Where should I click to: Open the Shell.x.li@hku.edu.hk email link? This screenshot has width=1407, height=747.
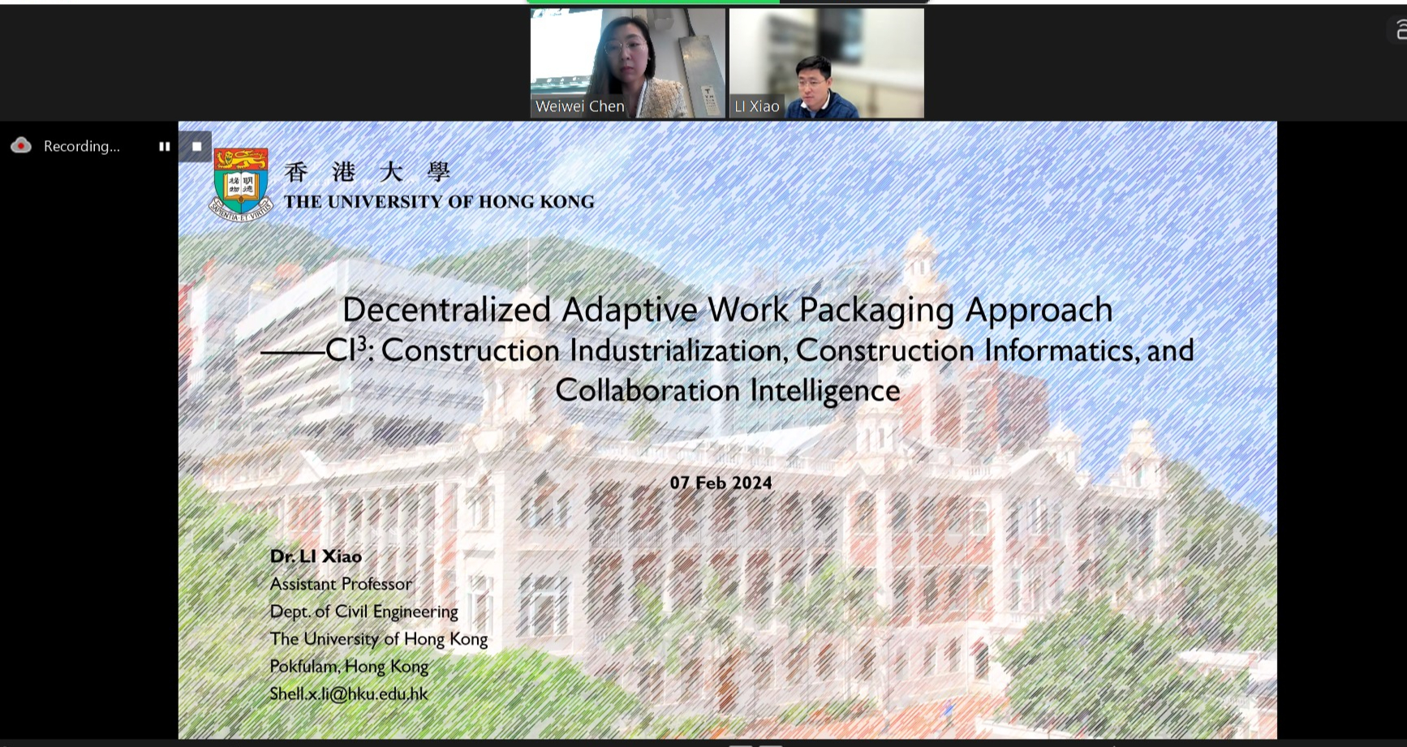pyautogui.click(x=349, y=694)
